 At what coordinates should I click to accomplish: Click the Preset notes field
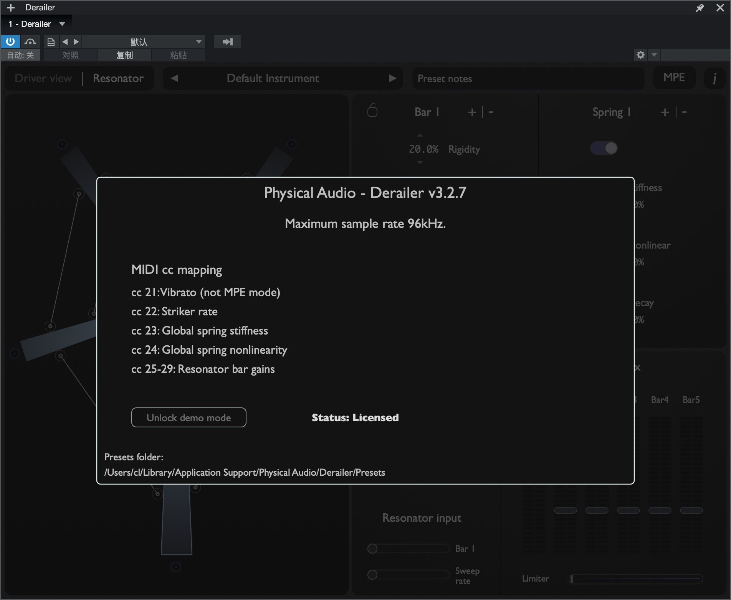tap(528, 78)
